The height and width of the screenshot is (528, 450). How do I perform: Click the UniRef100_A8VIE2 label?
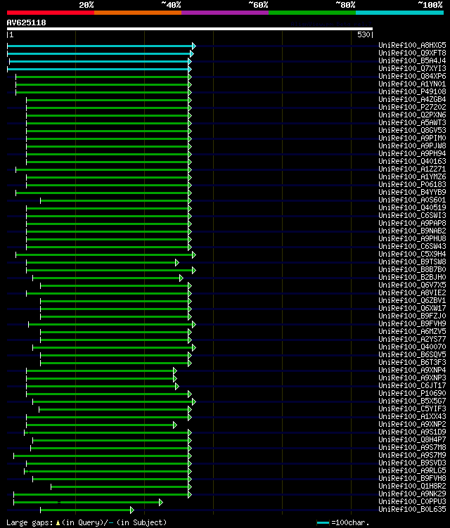412,293
